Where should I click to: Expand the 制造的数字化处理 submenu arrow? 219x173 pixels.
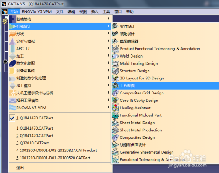109,78
